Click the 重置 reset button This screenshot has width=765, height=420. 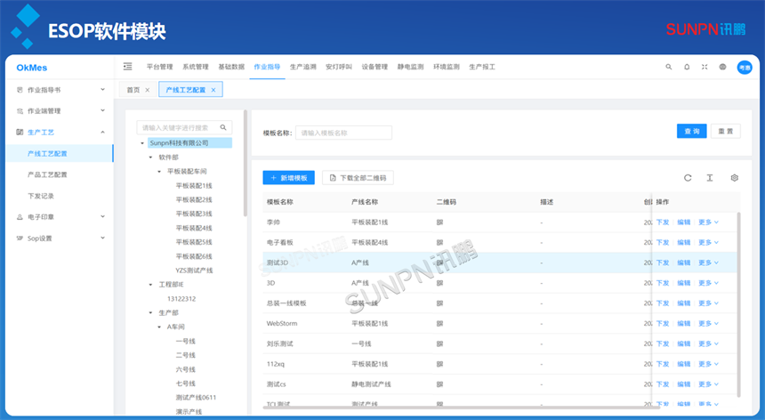pyautogui.click(x=726, y=131)
